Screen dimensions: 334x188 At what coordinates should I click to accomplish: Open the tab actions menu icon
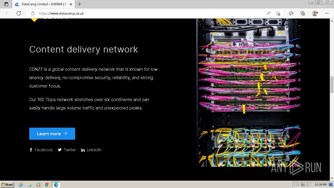tap(6, 4)
